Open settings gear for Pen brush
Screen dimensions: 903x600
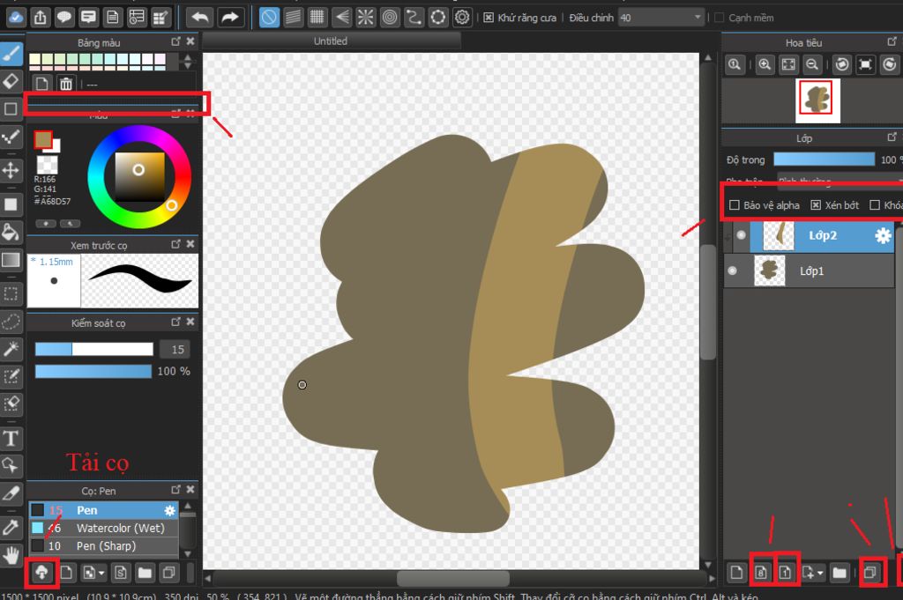(x=170, y=510)
